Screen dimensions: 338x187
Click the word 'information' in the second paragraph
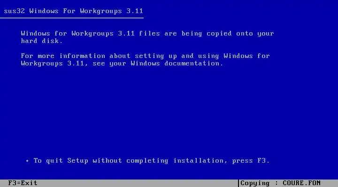(x=82, y=56)
